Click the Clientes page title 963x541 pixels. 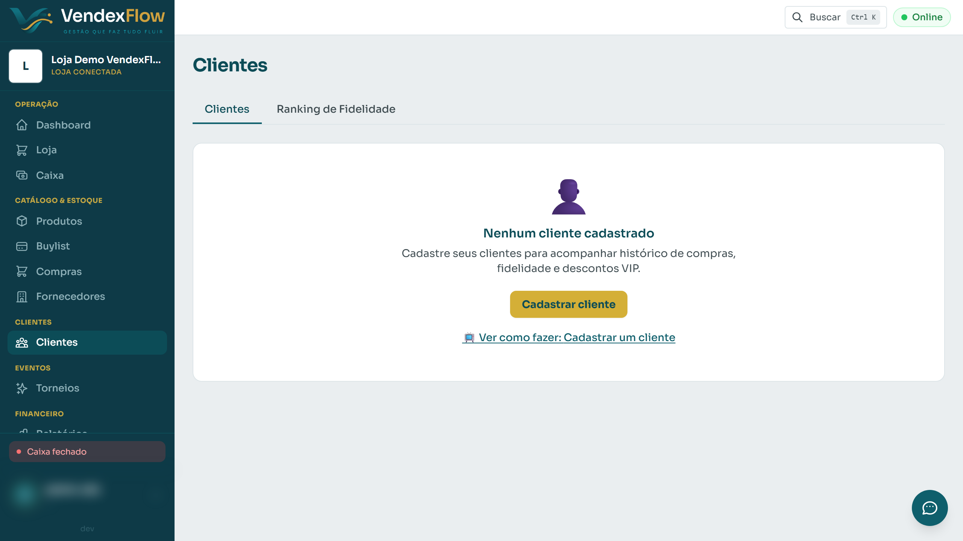tap(230, 65)
